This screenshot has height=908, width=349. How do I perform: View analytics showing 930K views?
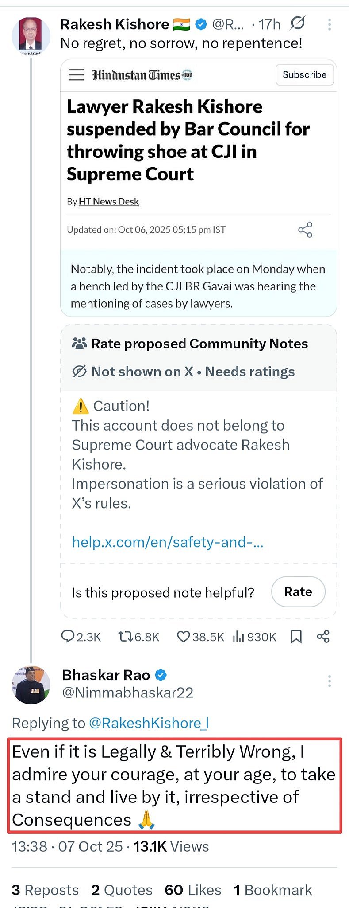pyautogui.click(x=254, y=637)
